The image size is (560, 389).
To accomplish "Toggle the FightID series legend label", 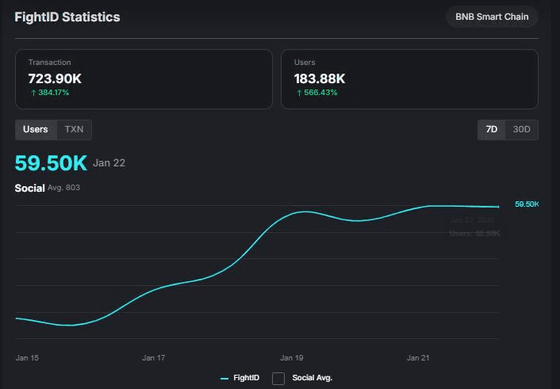I will point(246,379).
